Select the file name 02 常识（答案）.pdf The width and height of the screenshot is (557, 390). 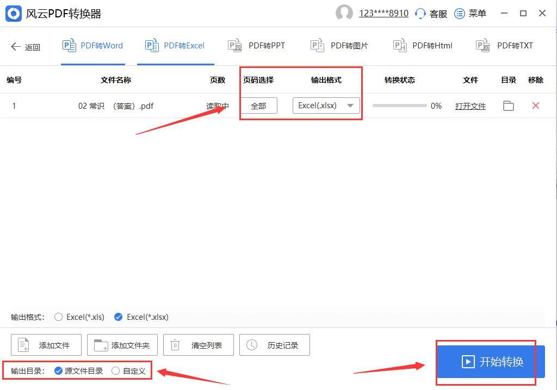pos(116,106)
